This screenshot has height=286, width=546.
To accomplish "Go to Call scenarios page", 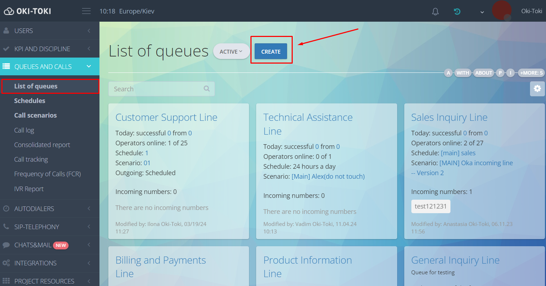I will pyautogui.click(x=36, y=115).
